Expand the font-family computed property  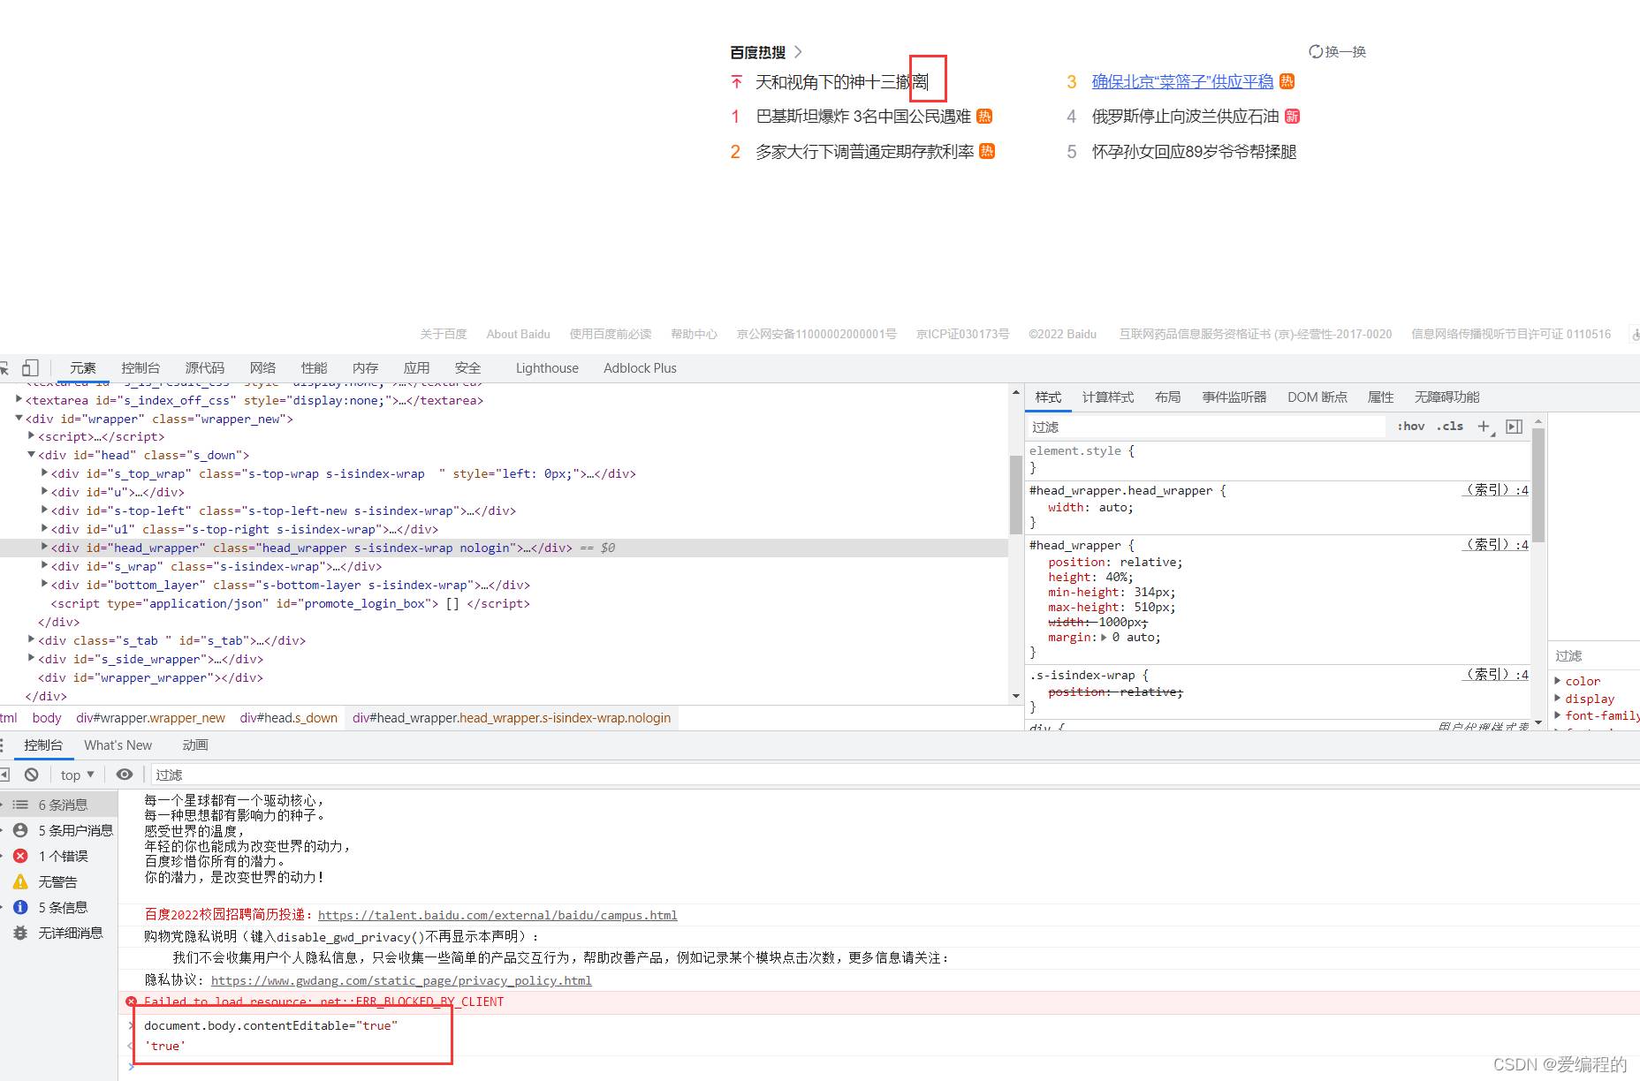click(x=1558, y=715)
